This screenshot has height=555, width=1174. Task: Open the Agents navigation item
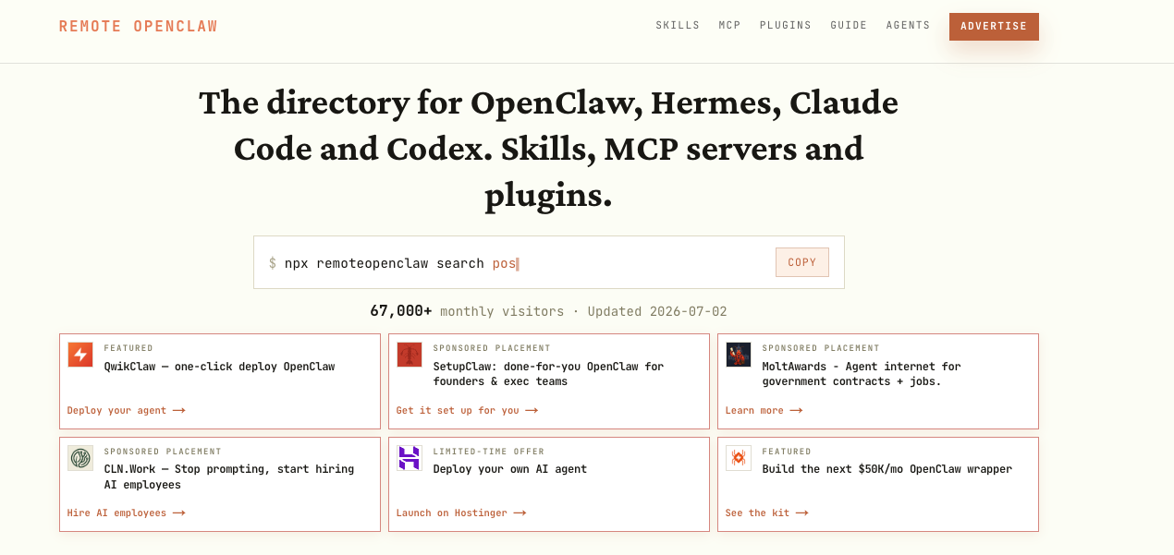(908, 26)
